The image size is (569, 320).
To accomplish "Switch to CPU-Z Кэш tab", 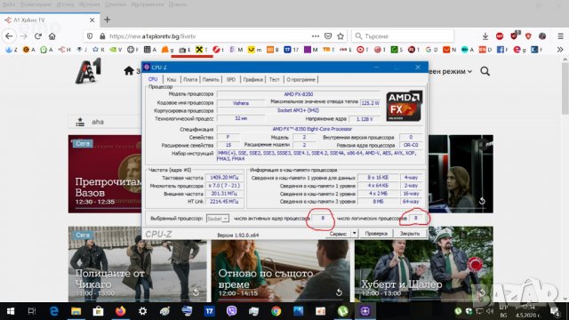I will pyautogui.click(x=172, y=79).
